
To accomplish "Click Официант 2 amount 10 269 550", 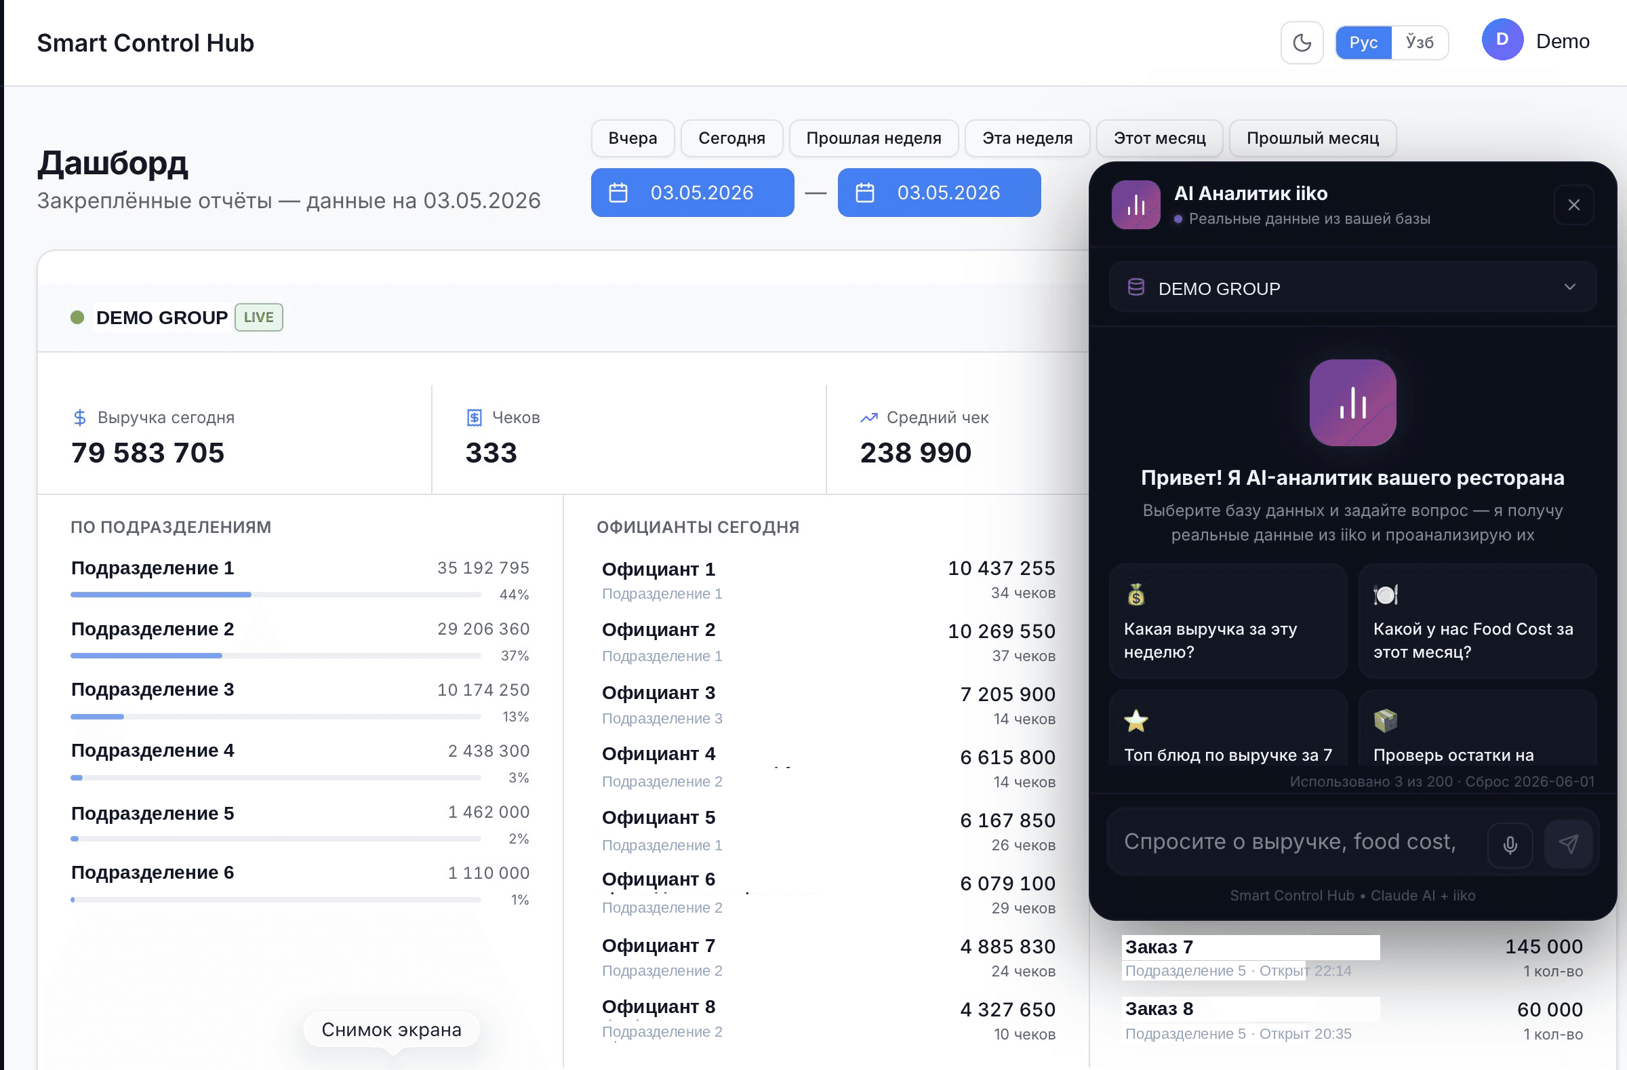I will click(1001, 631).
